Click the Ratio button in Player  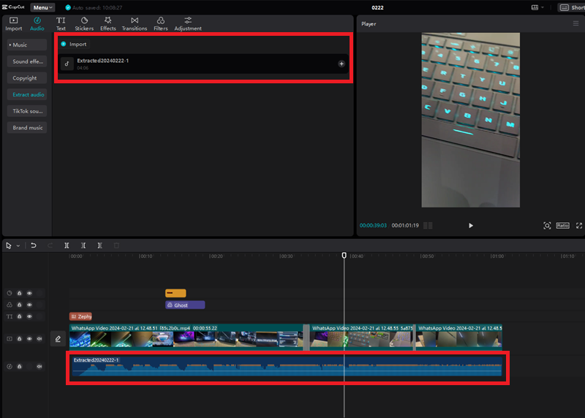(x=562, y=226)
